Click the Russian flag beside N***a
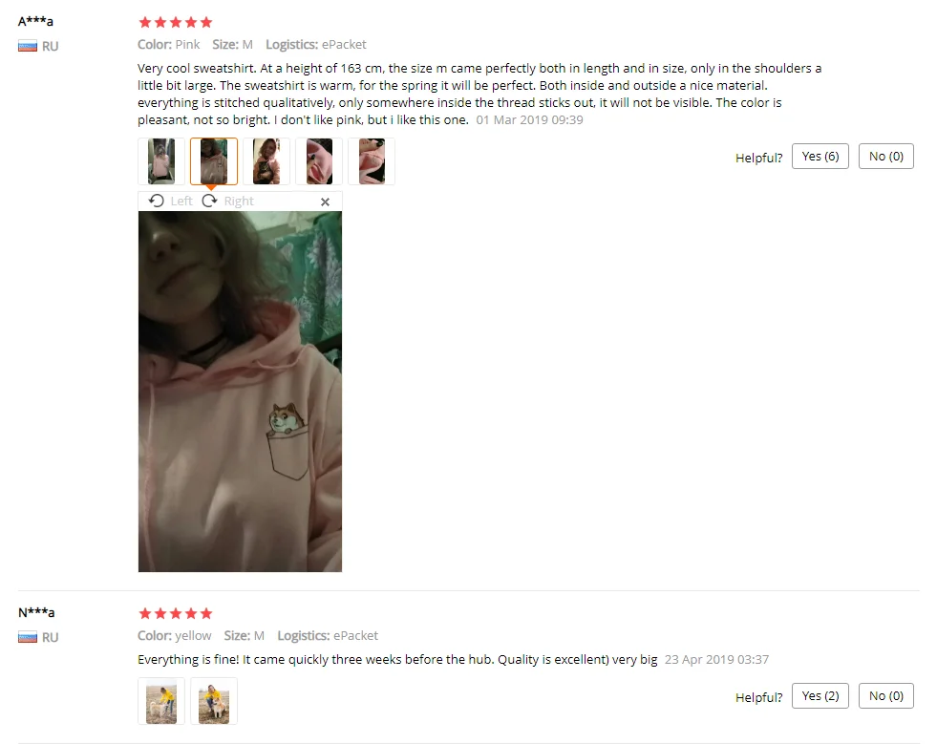Screen dimensions: 937x744 pos(28,637)
